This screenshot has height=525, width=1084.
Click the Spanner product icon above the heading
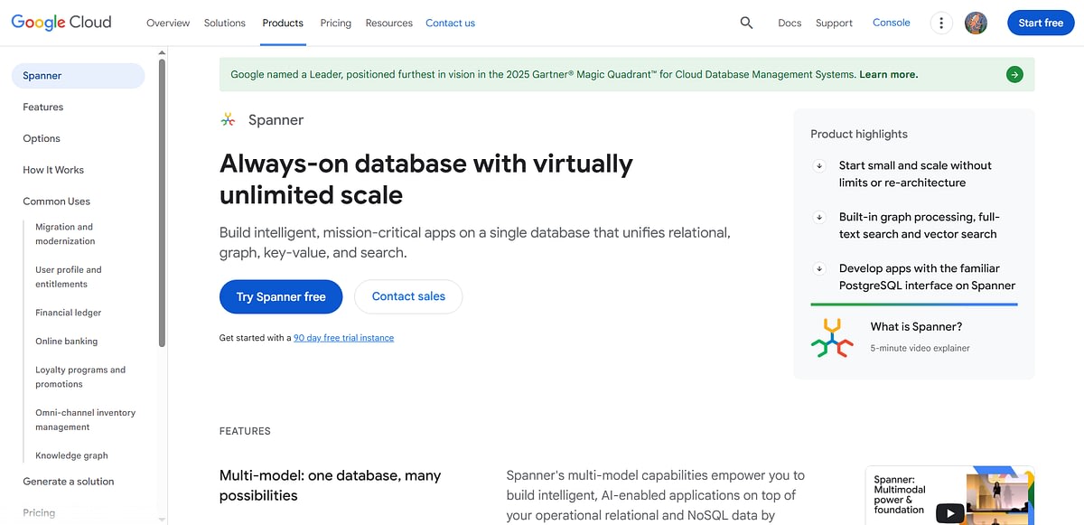(x=228, y=118)
